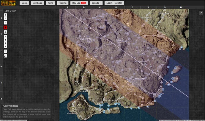The image size is (205, 121).
Task: Click the -458 x 1012 coordinates readout
Action: pos(11,11)
